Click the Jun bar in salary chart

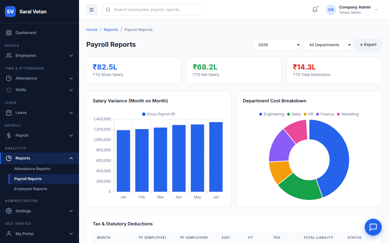pos(216,157)
